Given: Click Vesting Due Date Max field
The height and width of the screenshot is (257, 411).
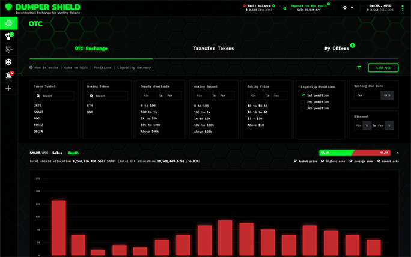Looking at the screenshot, I should point(367,95).
